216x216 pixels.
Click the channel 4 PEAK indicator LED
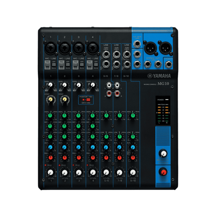[x=87, y=165]
